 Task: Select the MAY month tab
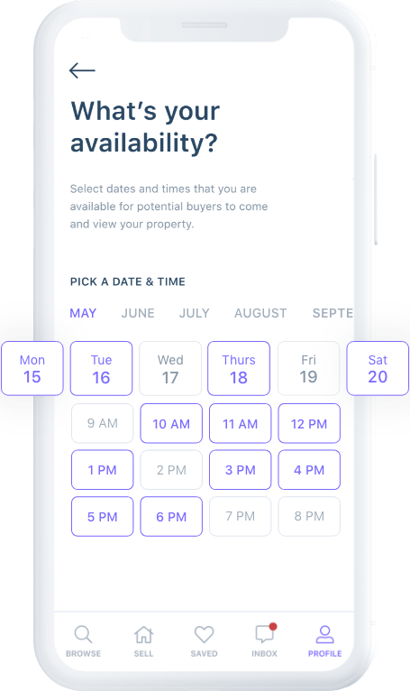[83, 313]
